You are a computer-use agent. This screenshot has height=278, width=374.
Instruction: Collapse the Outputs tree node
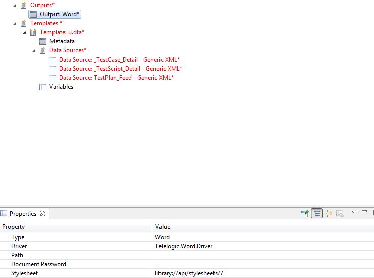[15, 5]
